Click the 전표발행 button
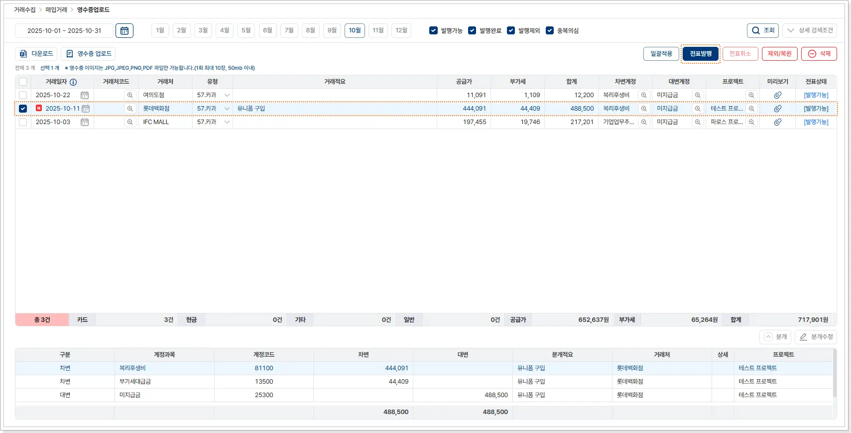The height and width of the screenshot is (433, 851). point(700,54)
